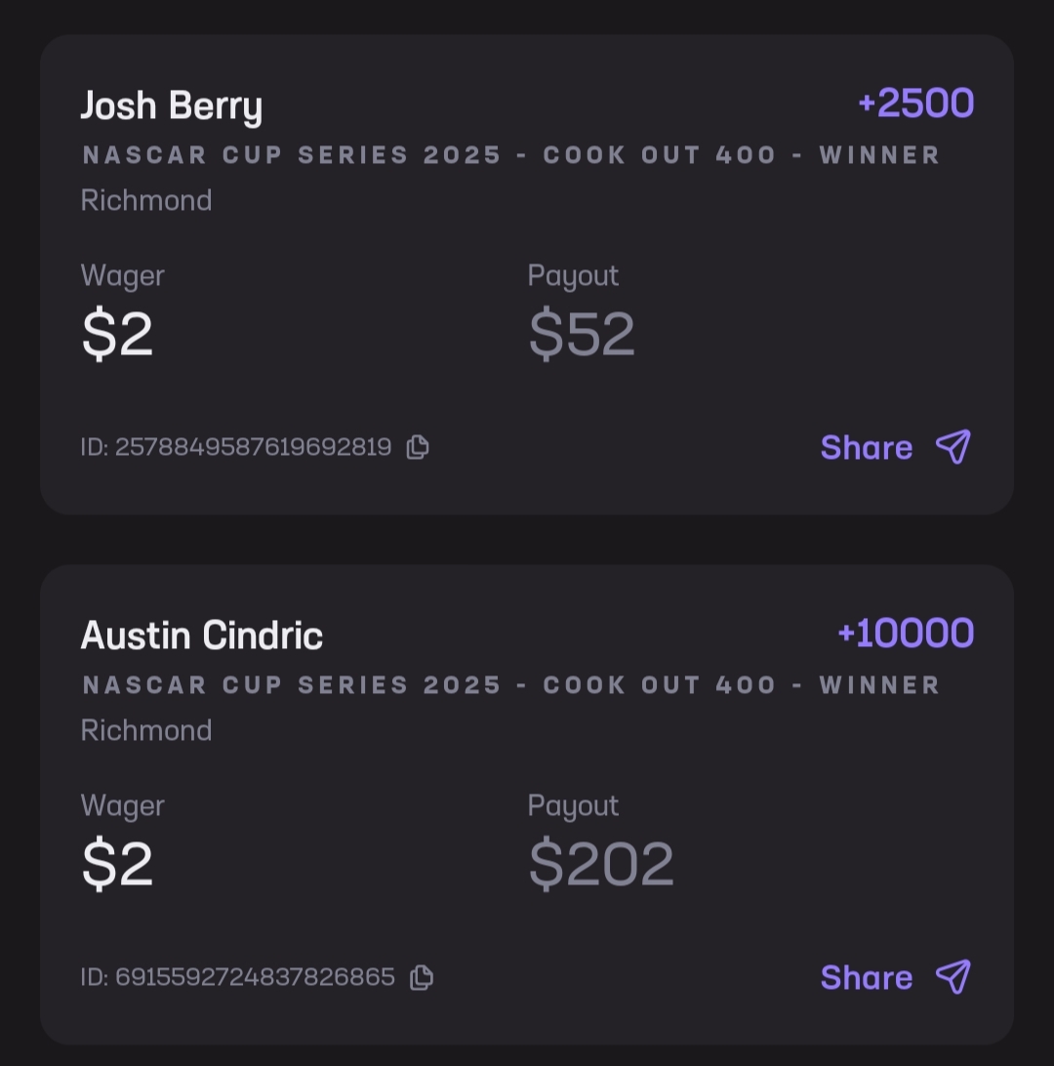Tap the $2 wager on Austin Cindric bet
Screen dimensions: 1054x1066
[117, 864]
